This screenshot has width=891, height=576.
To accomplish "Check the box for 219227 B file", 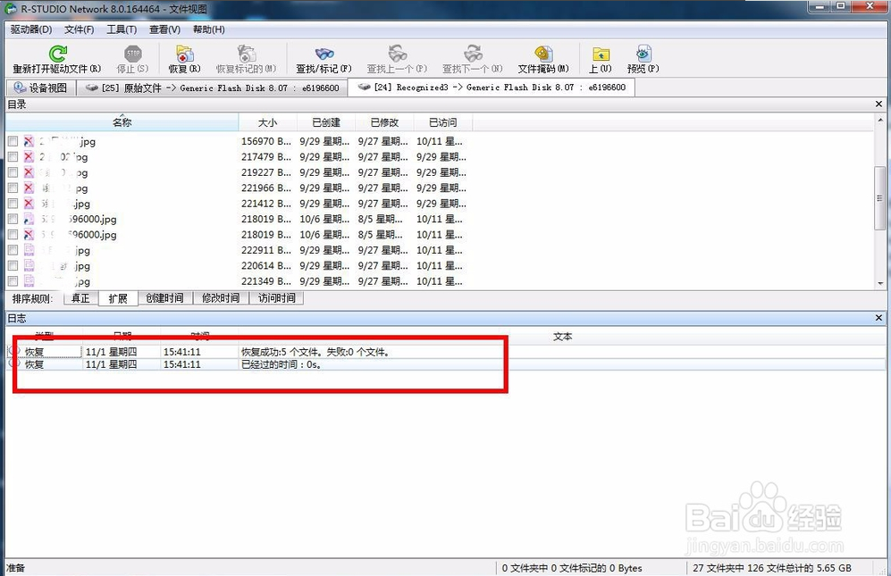I will coord(13,172).
